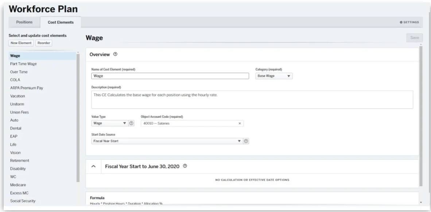Viewport: 431px width, 212px height.
Task: Click the cost elements list scrollbar
Action: click(x=78, y=117)
